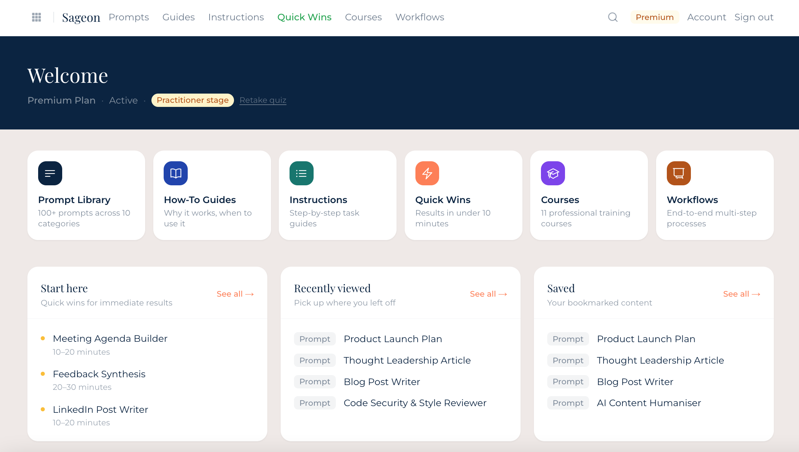This screenshot has width=799, height=452.
Task: Open Thought Leadership Article in Saved
Action: click(661, 360)
